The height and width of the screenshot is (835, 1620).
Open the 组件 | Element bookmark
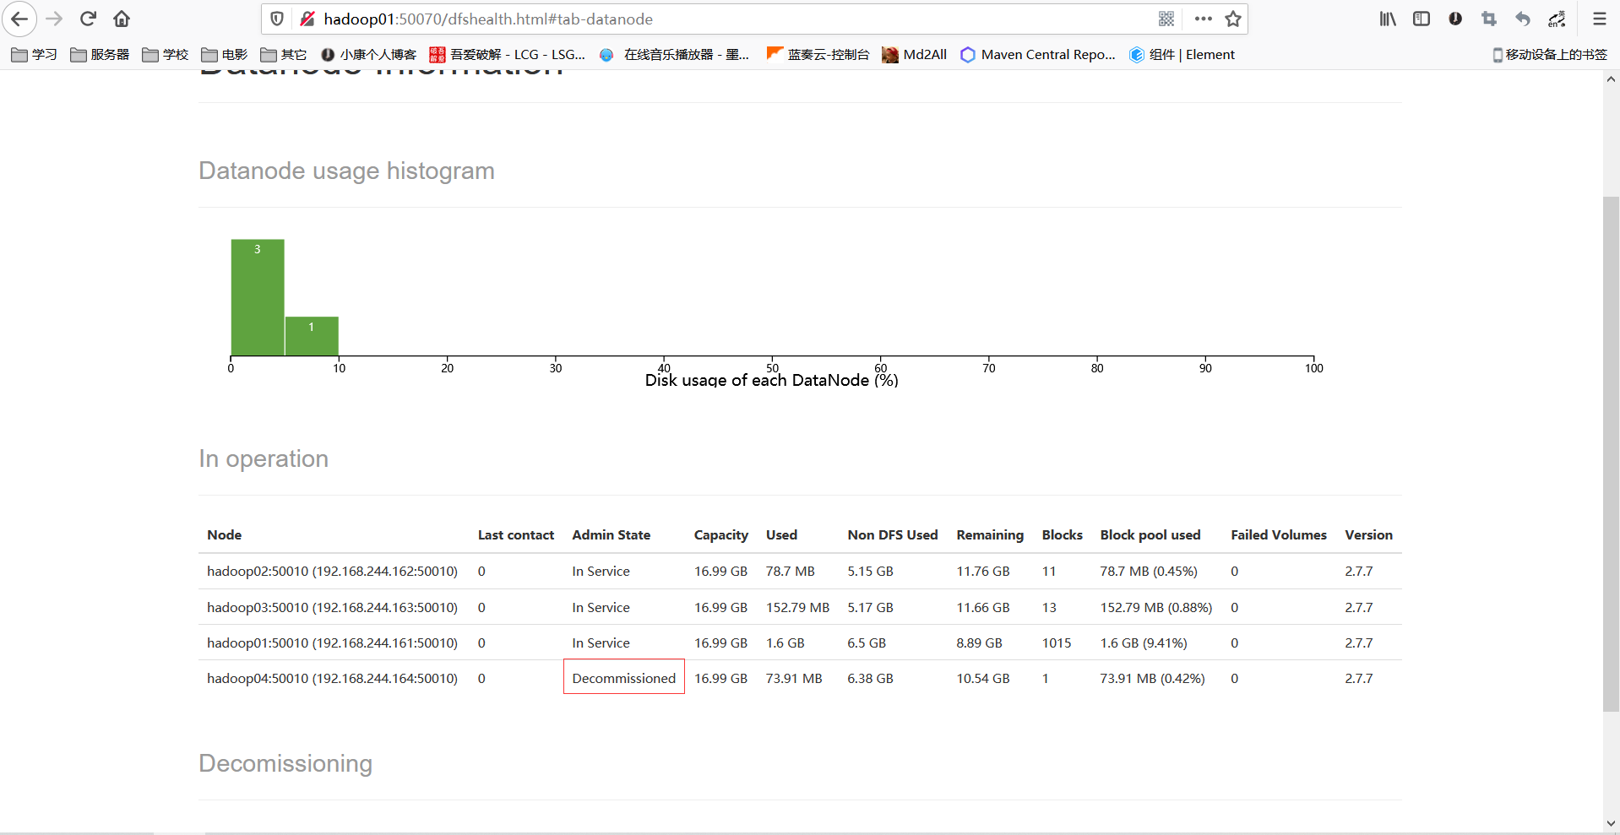point(1182,54)
